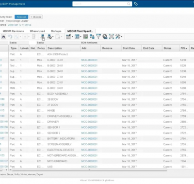194x184 pixels.
Task: Click the Status column header
Action: pyautogui.click(x=171, y=48)
